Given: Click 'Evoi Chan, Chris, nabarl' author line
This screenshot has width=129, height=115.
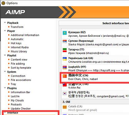Looking at the screenshot, I should [x=83, y=79].
